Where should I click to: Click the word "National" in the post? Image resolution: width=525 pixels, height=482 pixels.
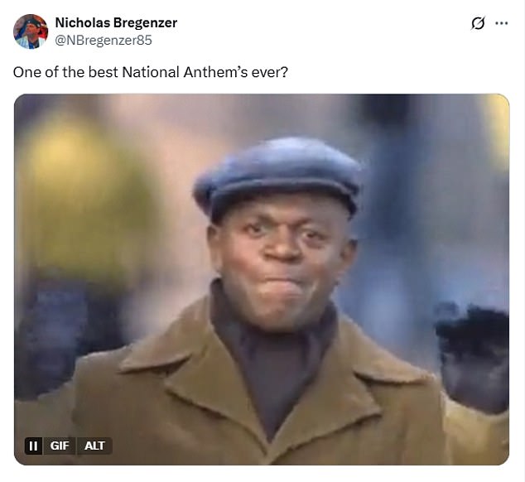(x=151, y=72)
